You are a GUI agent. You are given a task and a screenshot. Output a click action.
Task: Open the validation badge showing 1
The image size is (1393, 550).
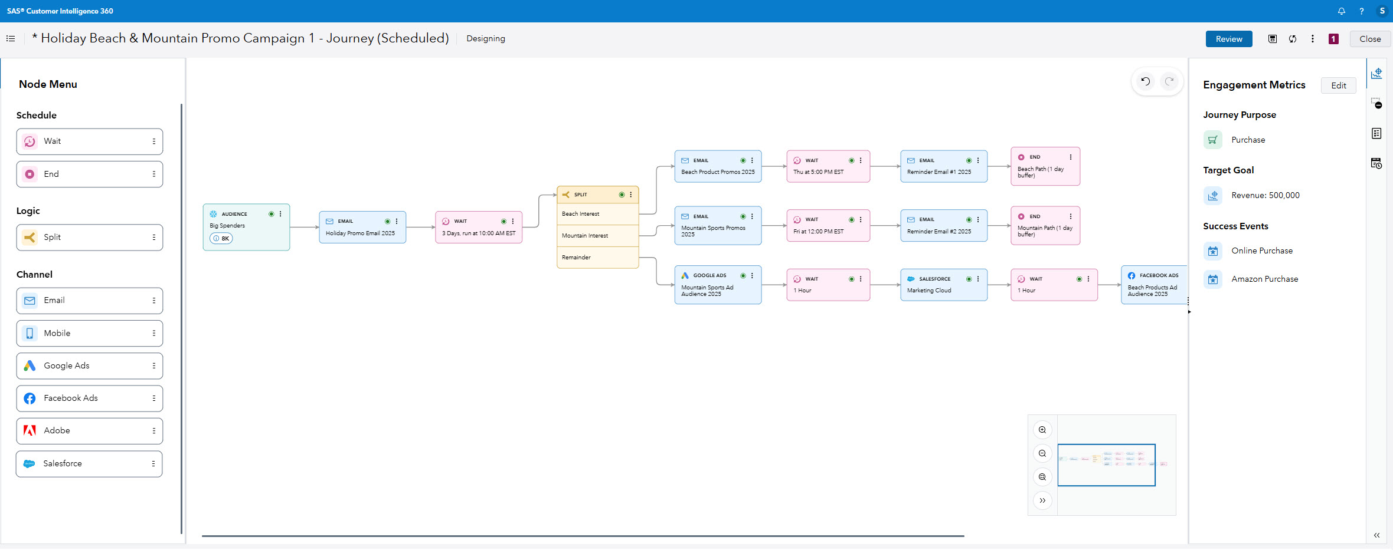pyautogui.click(x=1333, y=39)
